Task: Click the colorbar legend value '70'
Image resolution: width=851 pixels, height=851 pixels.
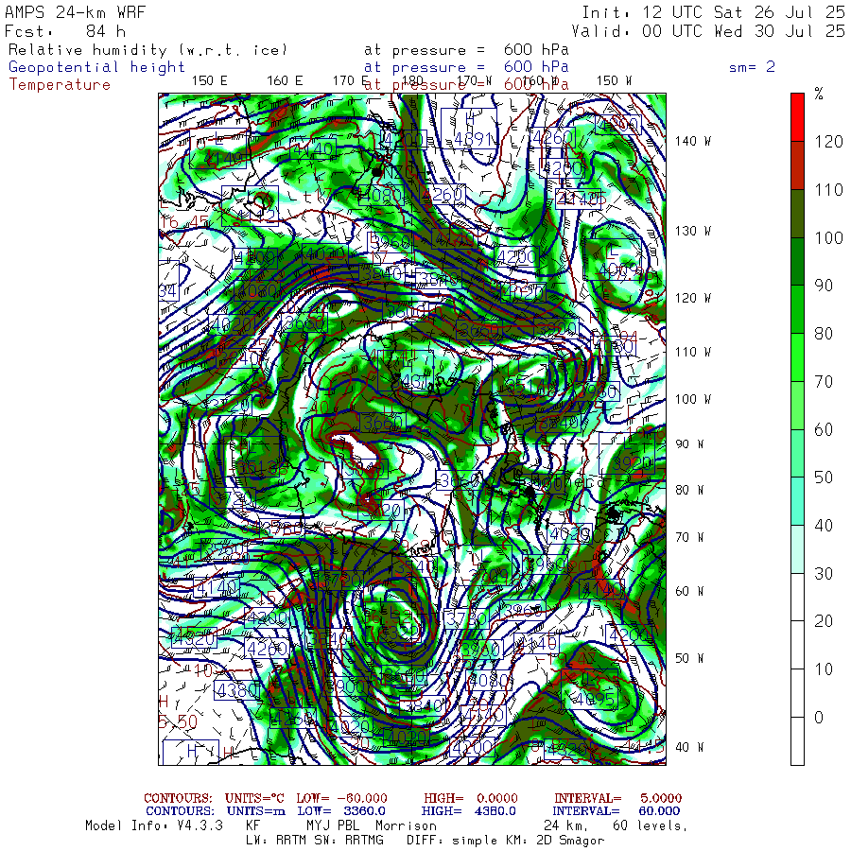Action: (x=824, y=382)
